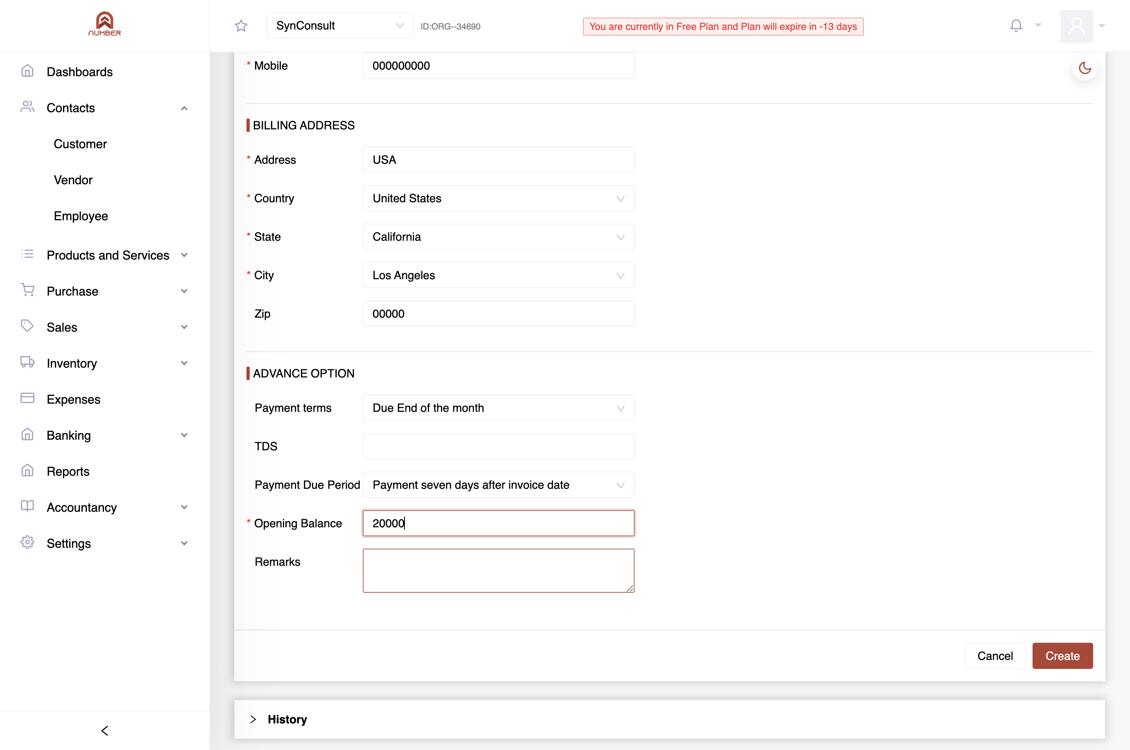Open Payment Due Period dropdown
The width and height of the screenshot is (1130, 750).
498,485
